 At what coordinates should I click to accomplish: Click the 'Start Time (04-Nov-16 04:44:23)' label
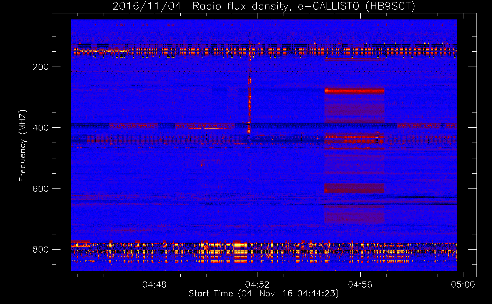pos(264,294)
